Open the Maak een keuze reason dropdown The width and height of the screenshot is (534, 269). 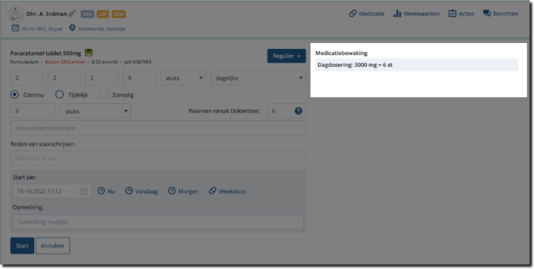pos(158,158)
